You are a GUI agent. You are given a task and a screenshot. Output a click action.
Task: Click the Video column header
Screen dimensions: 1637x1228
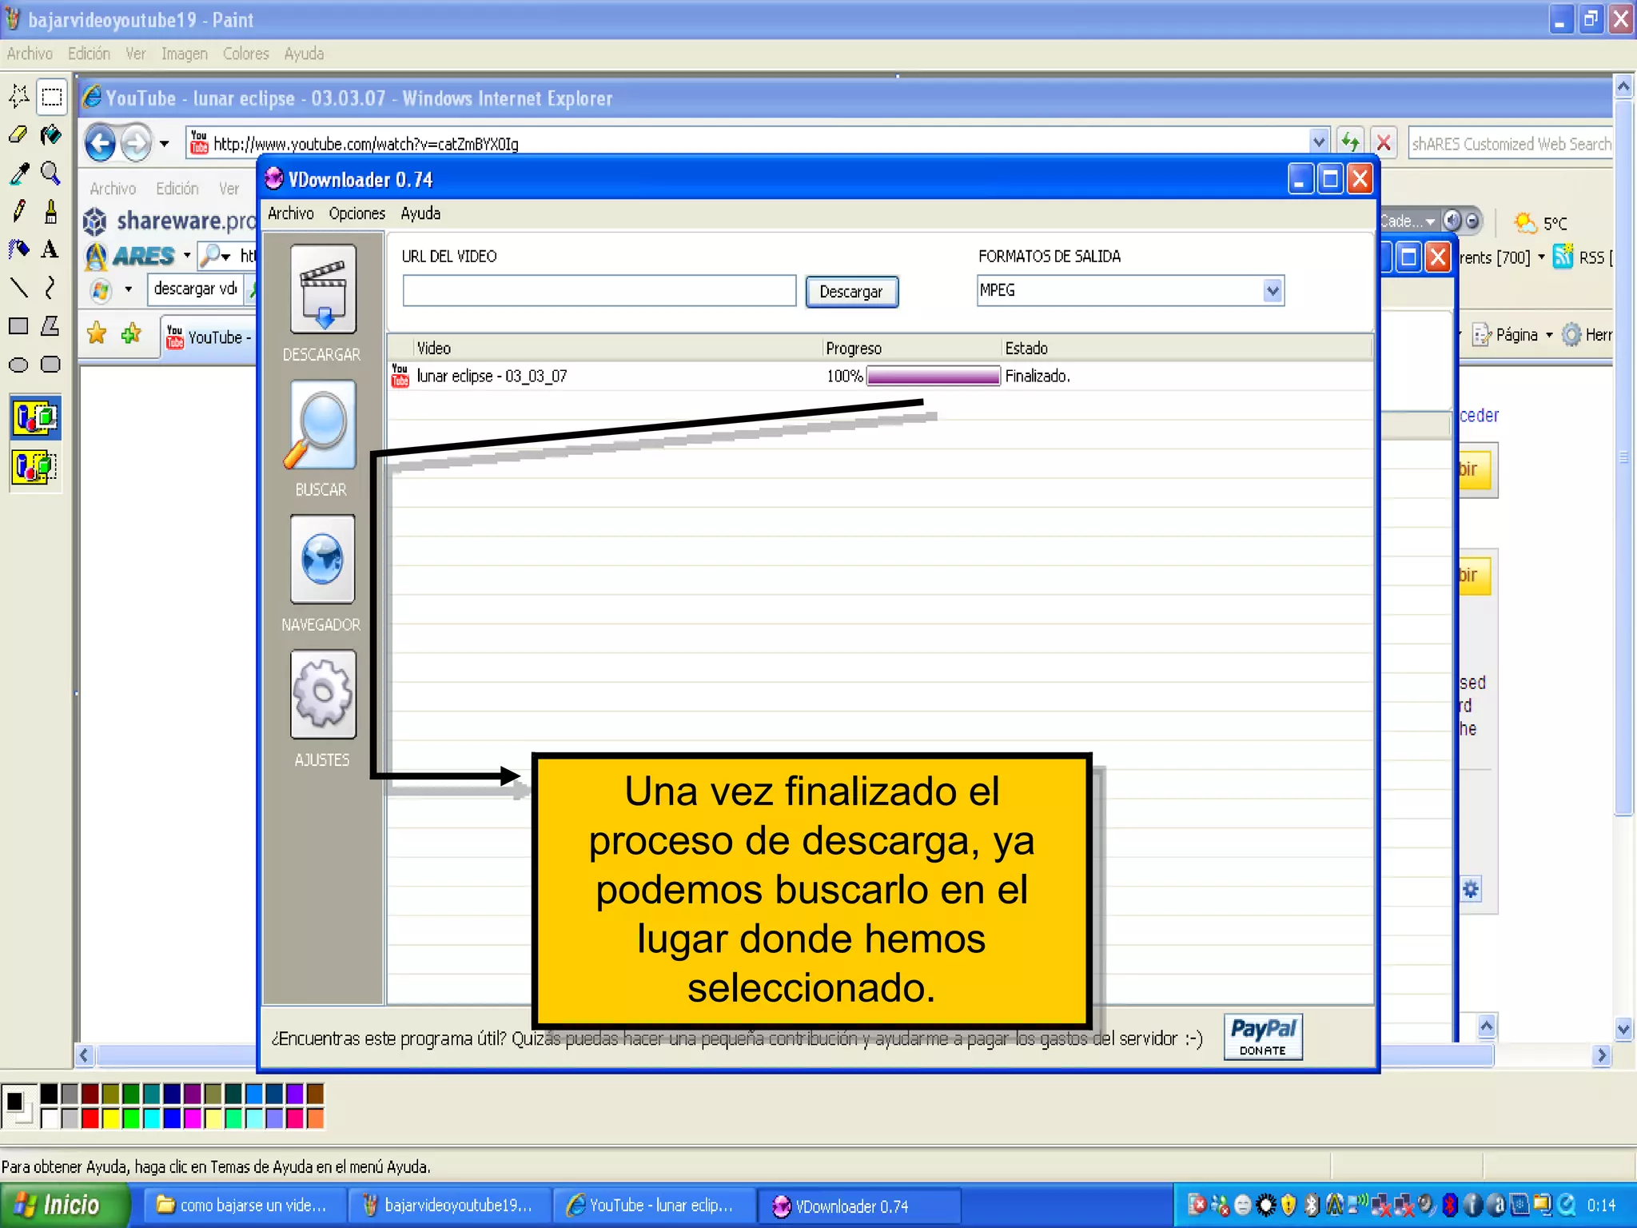point(617,348)
